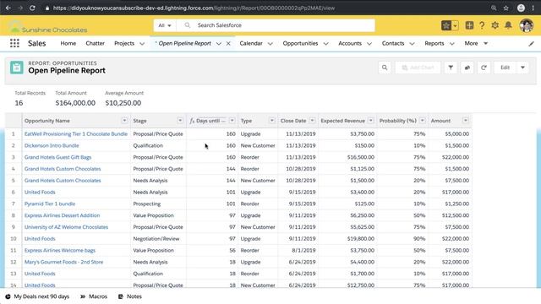541x304 pixels.
Task: Click the pencil icon to edit navigation
Action: pos(532,43)
